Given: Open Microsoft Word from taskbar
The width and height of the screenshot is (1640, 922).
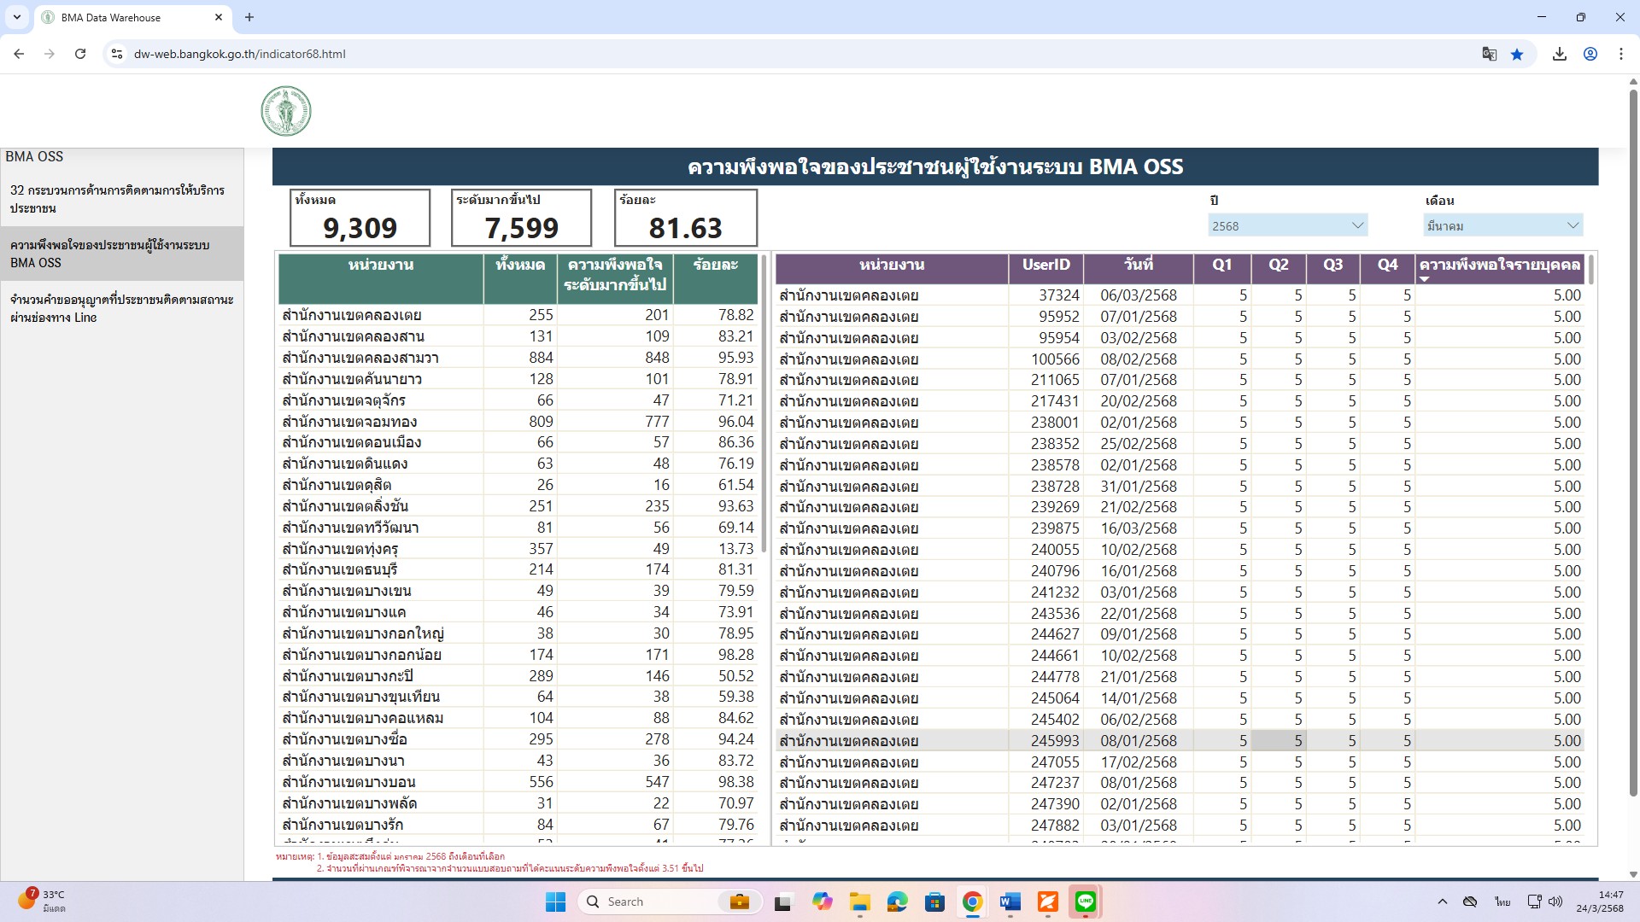Looking at the screenshot, I should point(1010,902).
